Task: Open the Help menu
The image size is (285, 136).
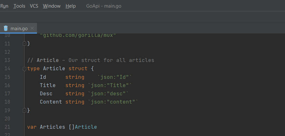Action: [70, 6]
